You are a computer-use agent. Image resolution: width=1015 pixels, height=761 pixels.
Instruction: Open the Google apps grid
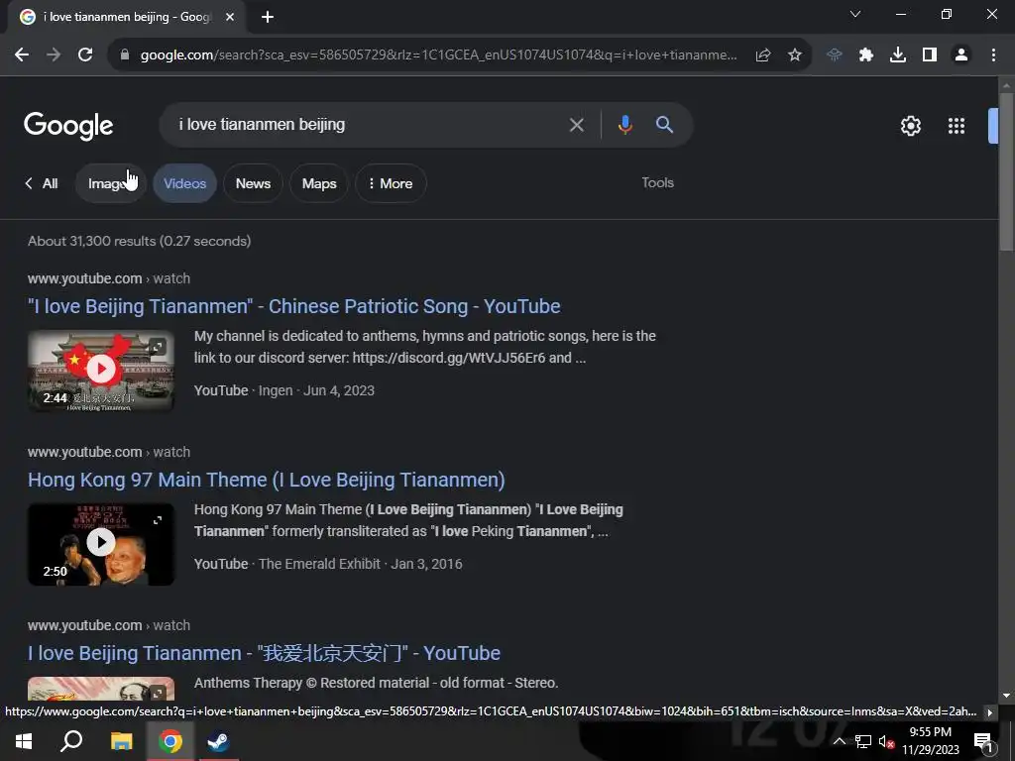[x=957, y=126]
